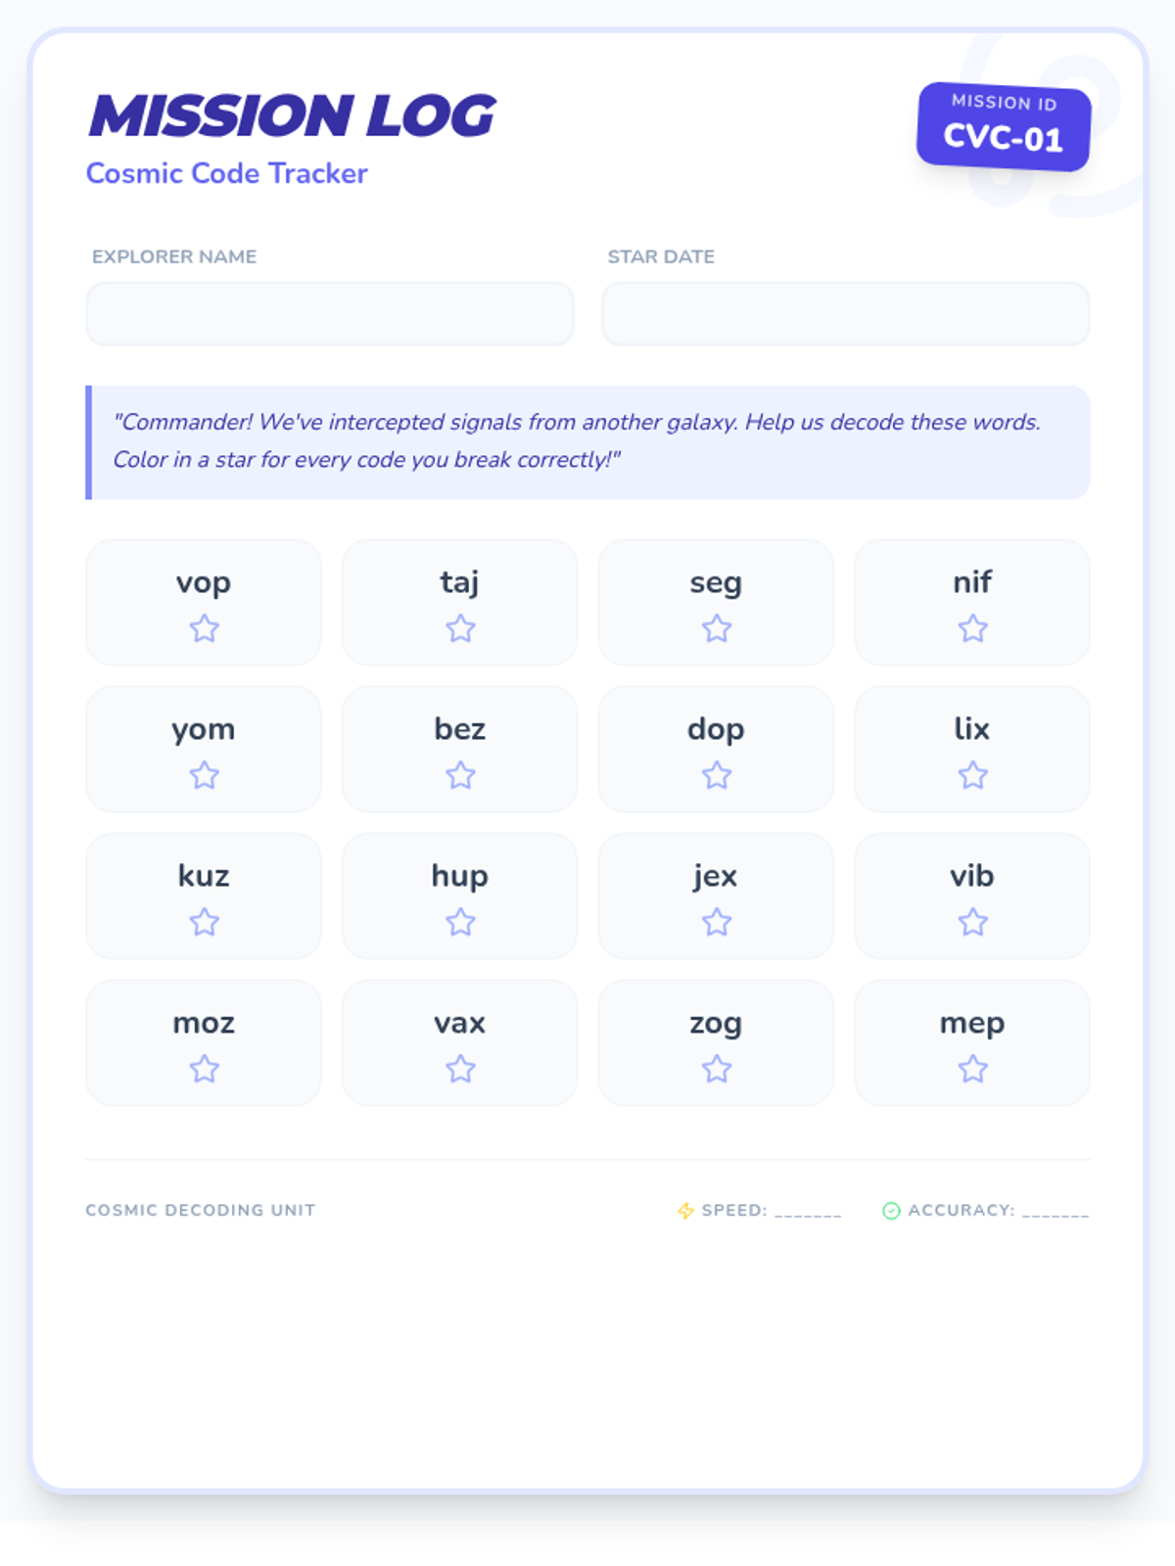Toggle the star under mep
Screen dimensions: 1175x1566
pyautogui.click(x=972, y=1069)
